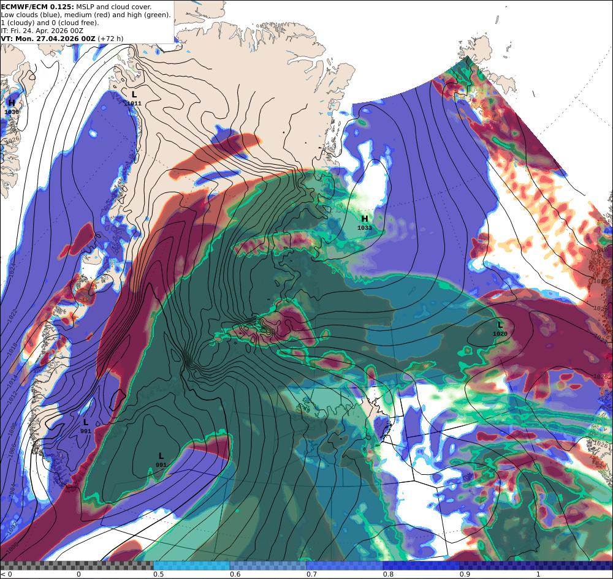Select the "1008" isobar label
The width and height of the screenshot is (613, 579).
click(x=12, y=429)
